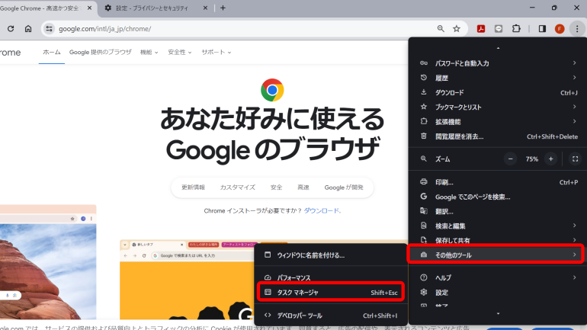The image size is (587, 330).
Task: Select ウィンドウに名前を付ける... in submenu
Action: click(331, 255)
